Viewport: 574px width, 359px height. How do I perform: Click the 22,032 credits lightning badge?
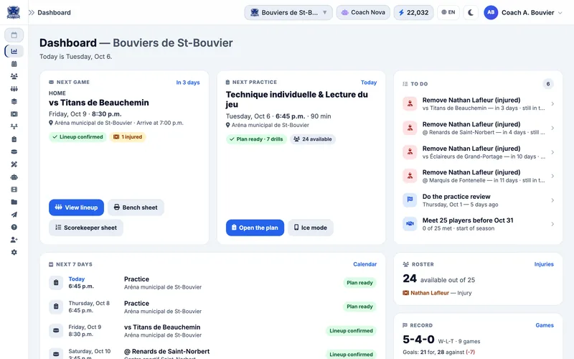pos(413,12)
